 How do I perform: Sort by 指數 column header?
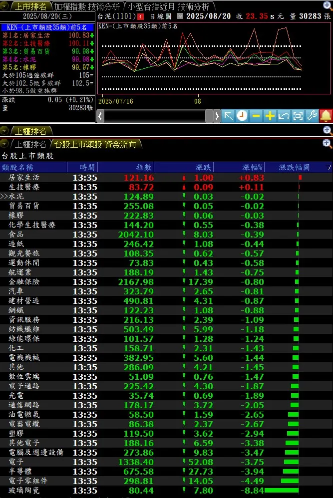pyautogui.click(x=126, y=167)
